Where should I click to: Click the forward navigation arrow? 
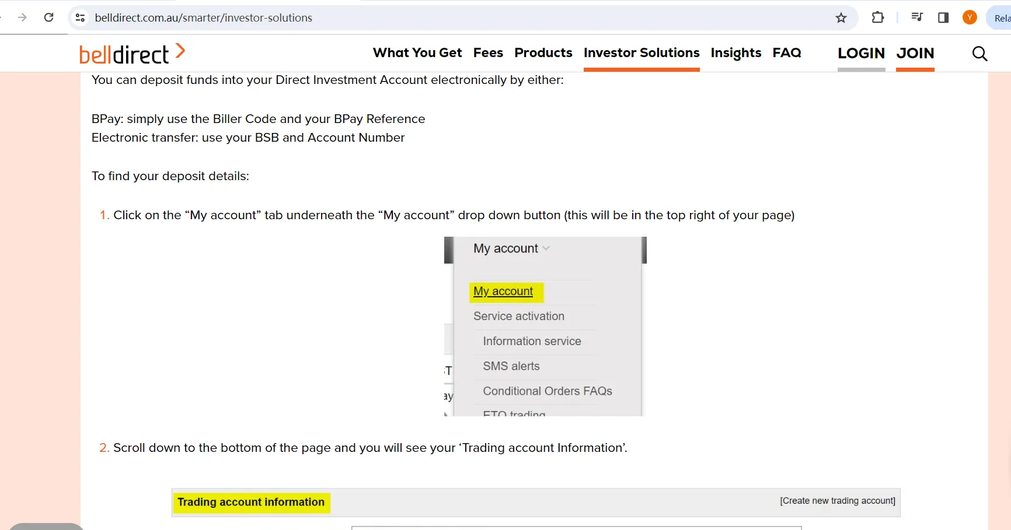coord(22,17)
